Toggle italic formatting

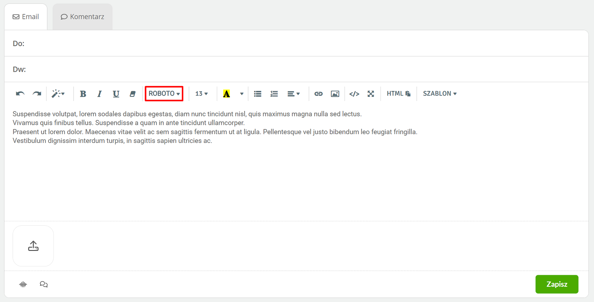(99, 94)
